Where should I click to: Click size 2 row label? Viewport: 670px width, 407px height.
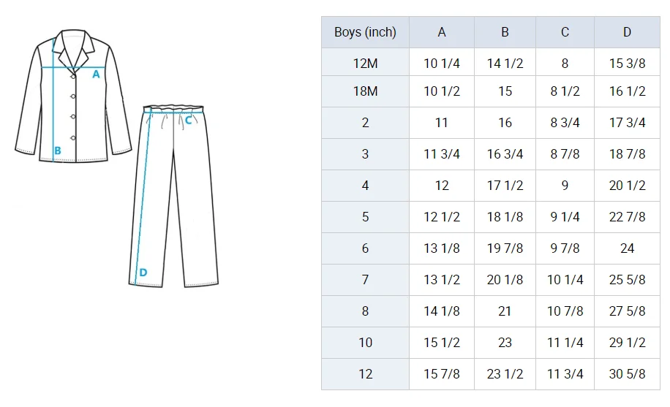click(365, 123)
